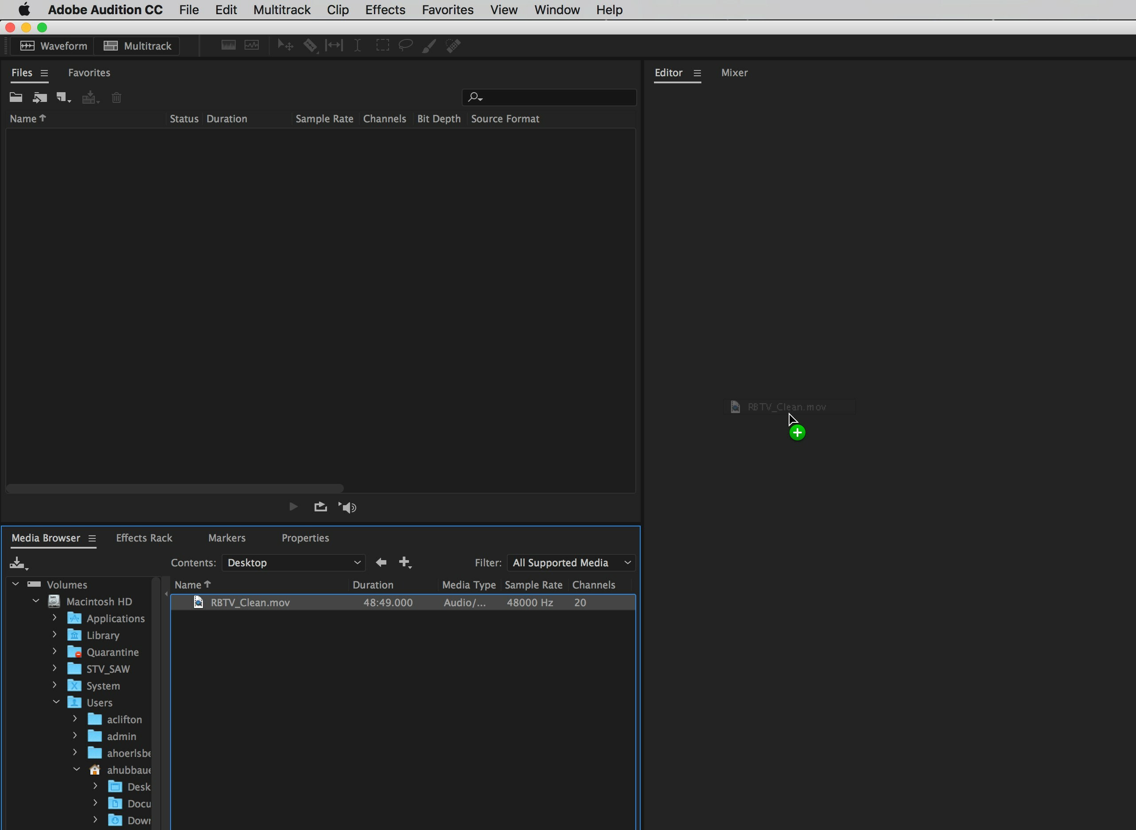Click the Import File icon in Files panel
Image resolution: width=1136 pixels, height=830 pixels.
[x=40, y=97]
